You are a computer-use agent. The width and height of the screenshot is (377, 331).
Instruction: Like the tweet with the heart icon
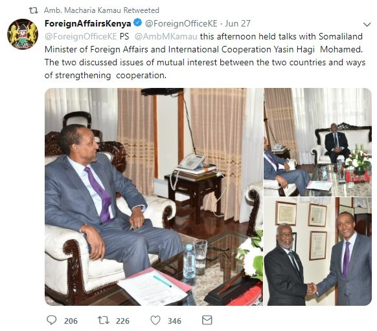pos(155,321)
